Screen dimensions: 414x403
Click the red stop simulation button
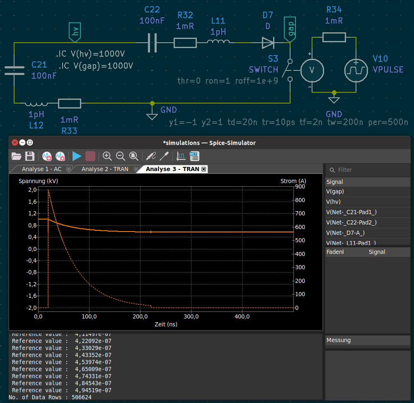tap(90, 156)
